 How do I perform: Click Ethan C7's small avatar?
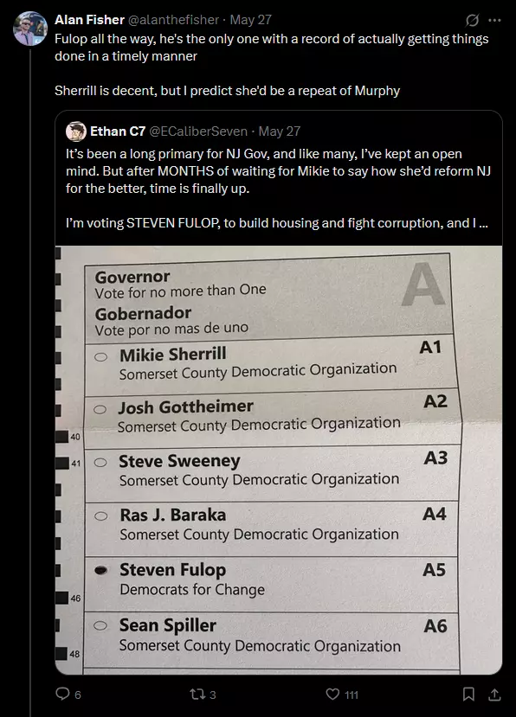point(76,131)
